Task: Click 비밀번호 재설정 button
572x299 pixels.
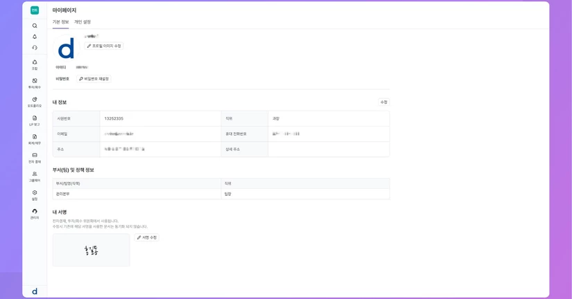Action: 94,79
